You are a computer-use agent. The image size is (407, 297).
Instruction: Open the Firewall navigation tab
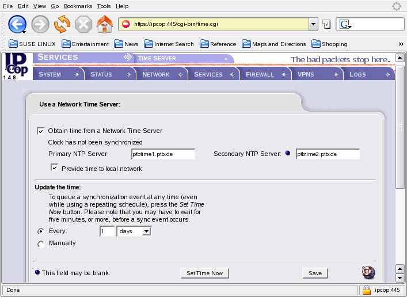coord(263,74)
